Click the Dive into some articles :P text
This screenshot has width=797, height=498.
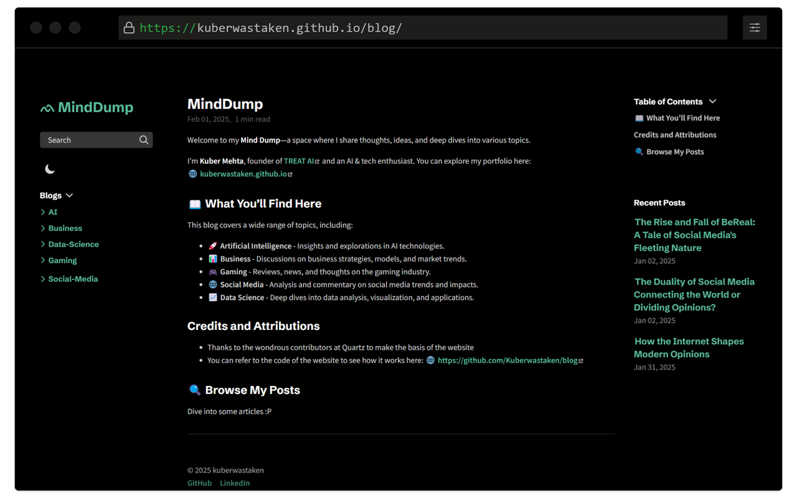[x=229, y=411]
